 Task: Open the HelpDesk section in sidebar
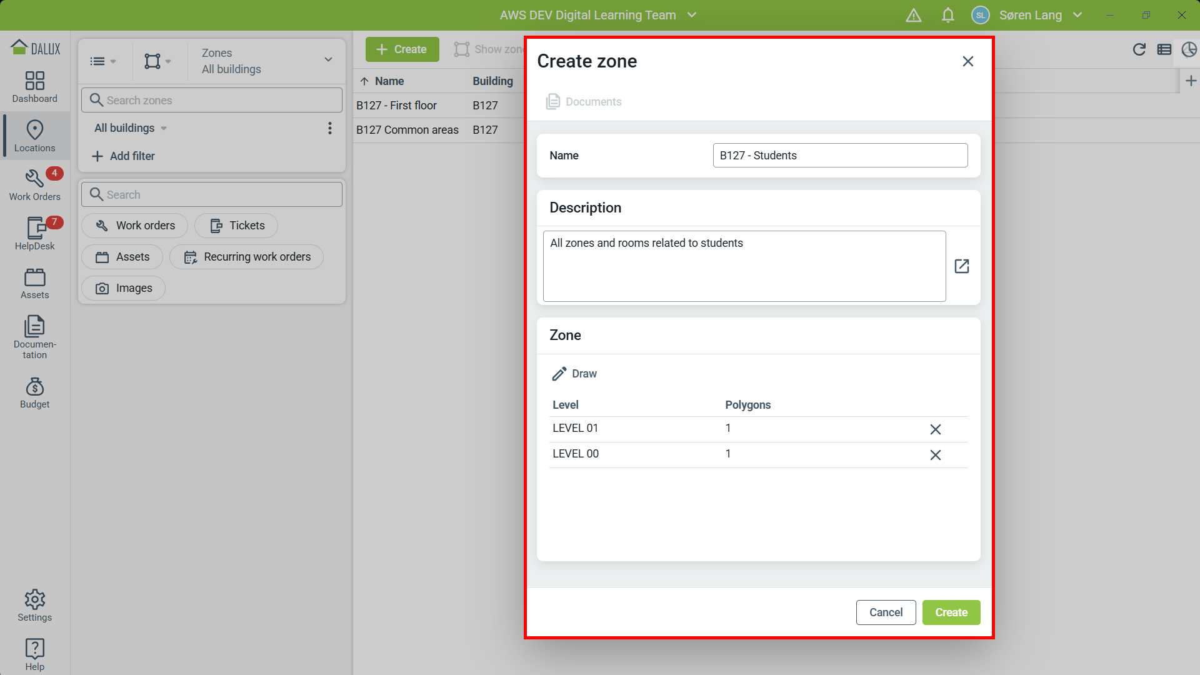[34, 233]
